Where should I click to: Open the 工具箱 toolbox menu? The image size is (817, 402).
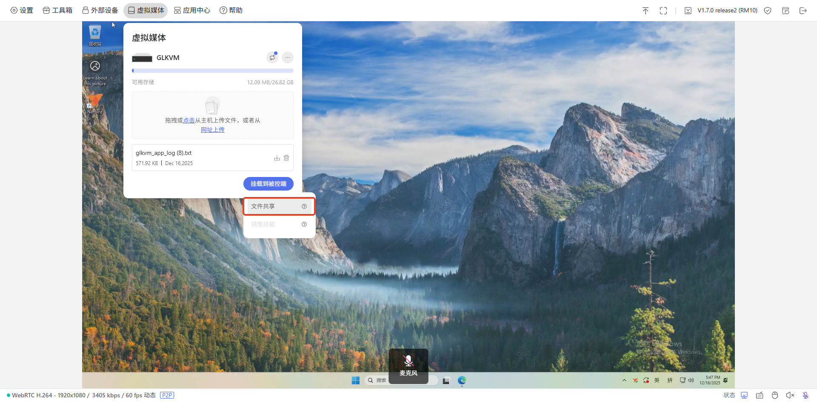(57, 10)
